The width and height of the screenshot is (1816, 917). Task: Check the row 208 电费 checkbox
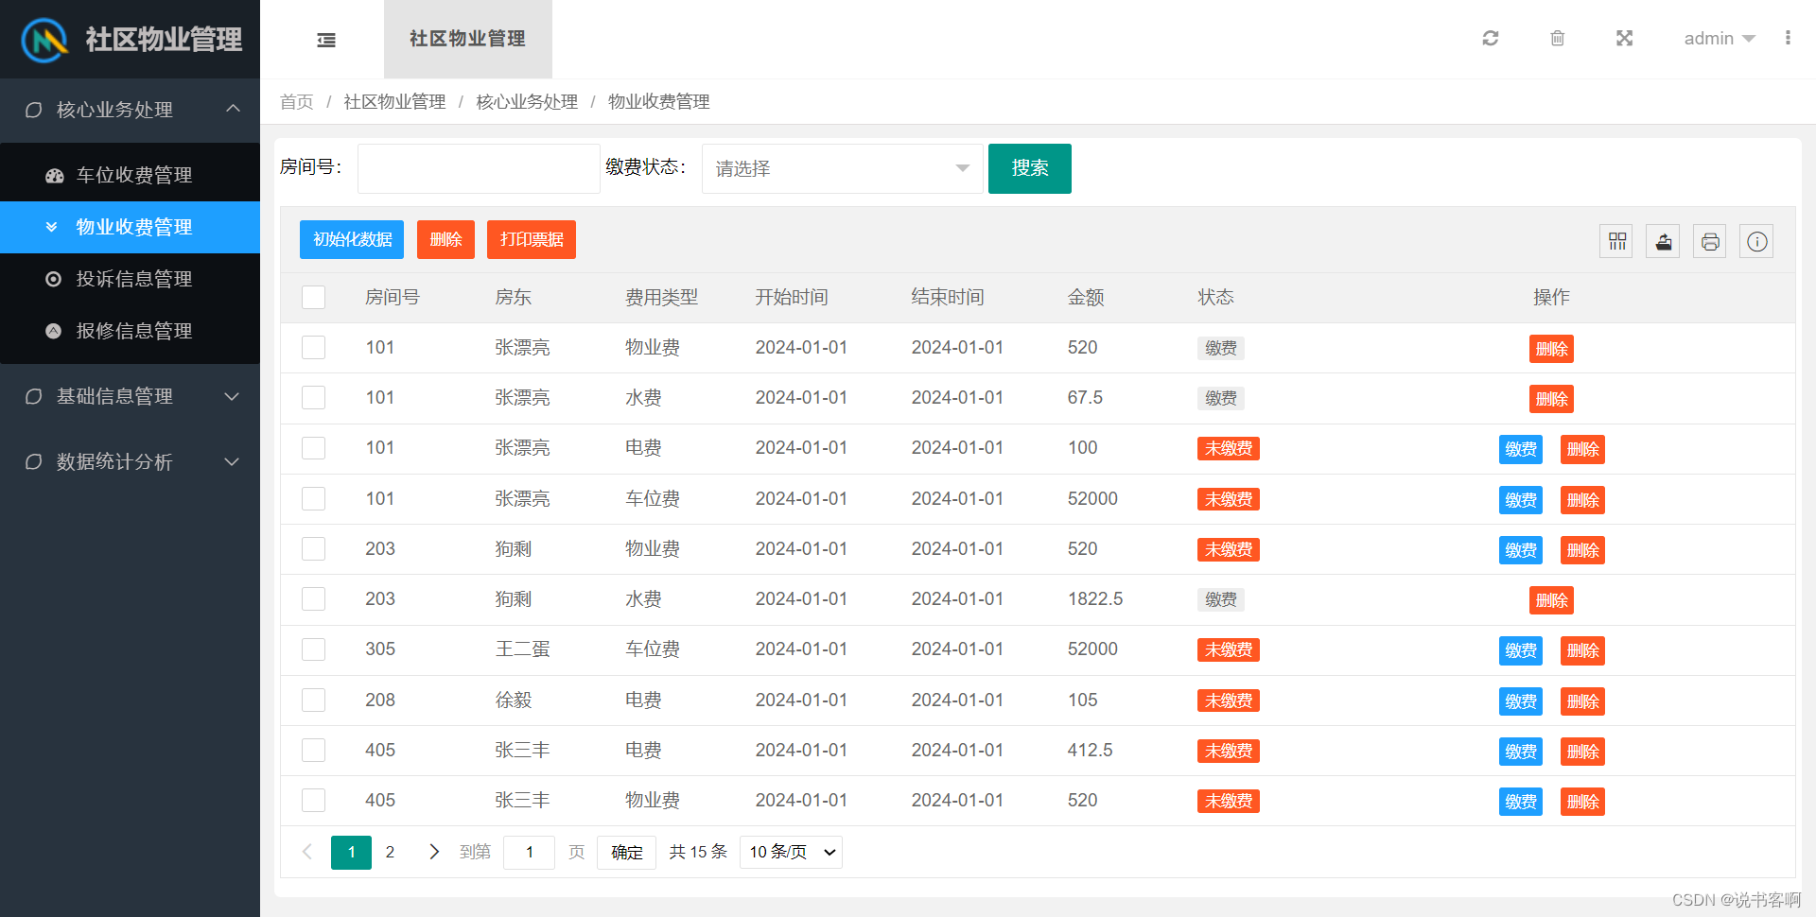coord(313,700)
